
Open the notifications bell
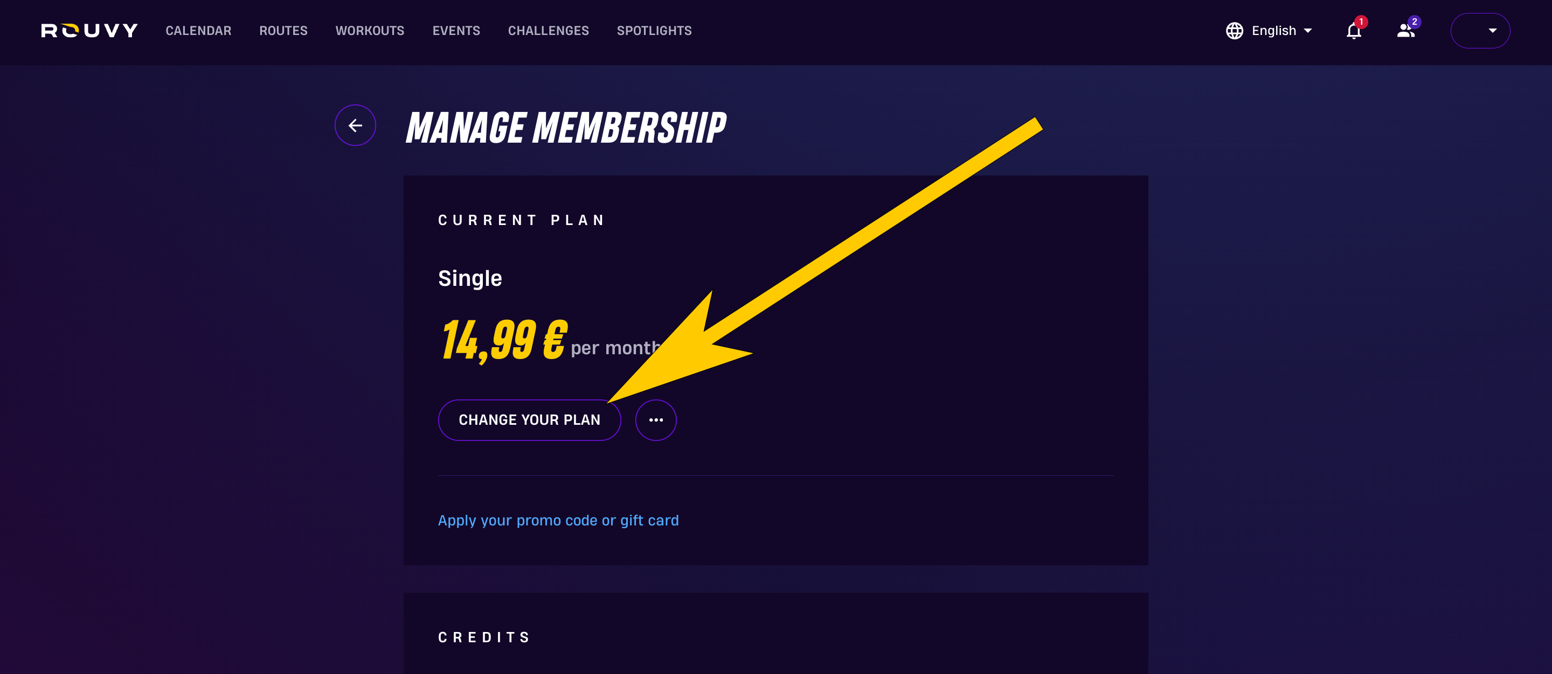(1353, 31)
